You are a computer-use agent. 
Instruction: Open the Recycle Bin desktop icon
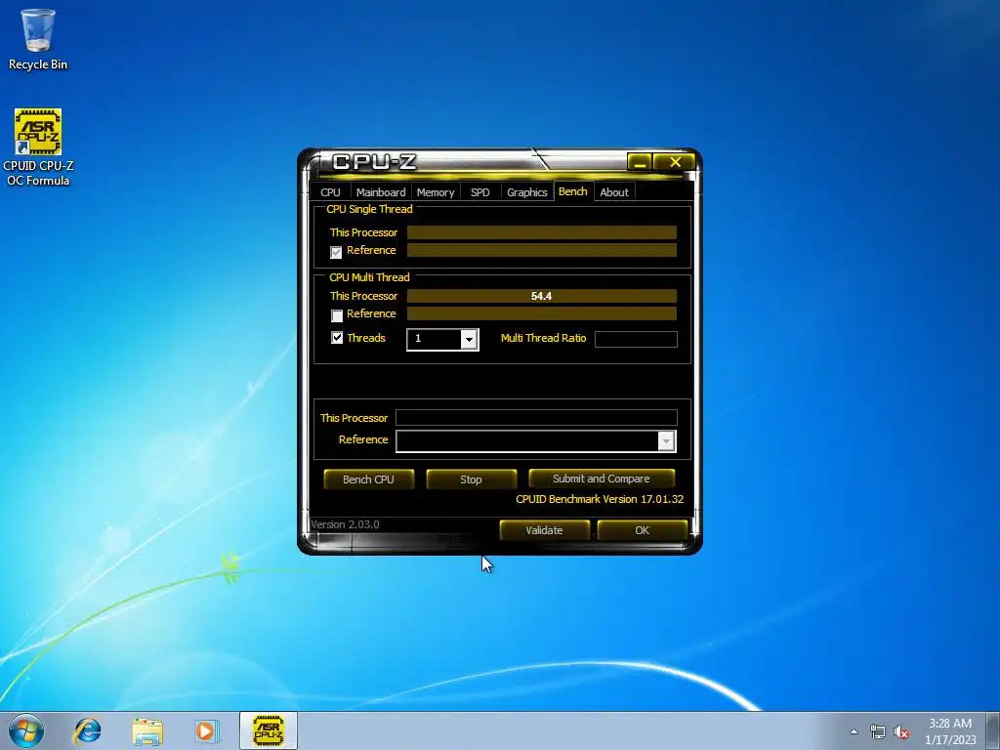[x=38, y=39]
